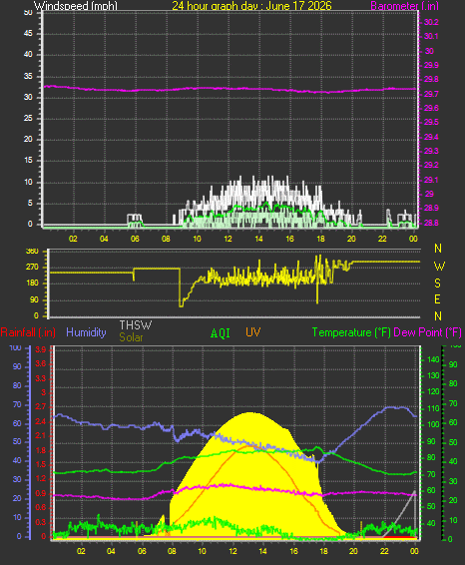This screenshot has height=565, width=465.
Task: Click the 'Rainfall (.in)' legend label
Action: (x=28, y=332)
